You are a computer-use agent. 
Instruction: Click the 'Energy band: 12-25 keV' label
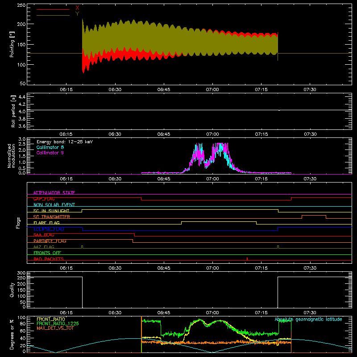[65, 142]
